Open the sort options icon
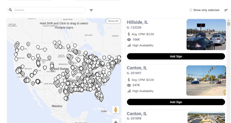231x123 pixels. 226,10
